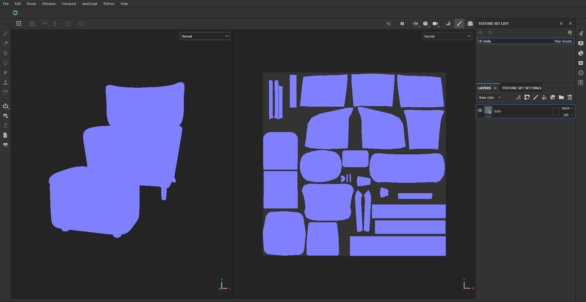Add a paint layer with brush icon

click(536, 98)
